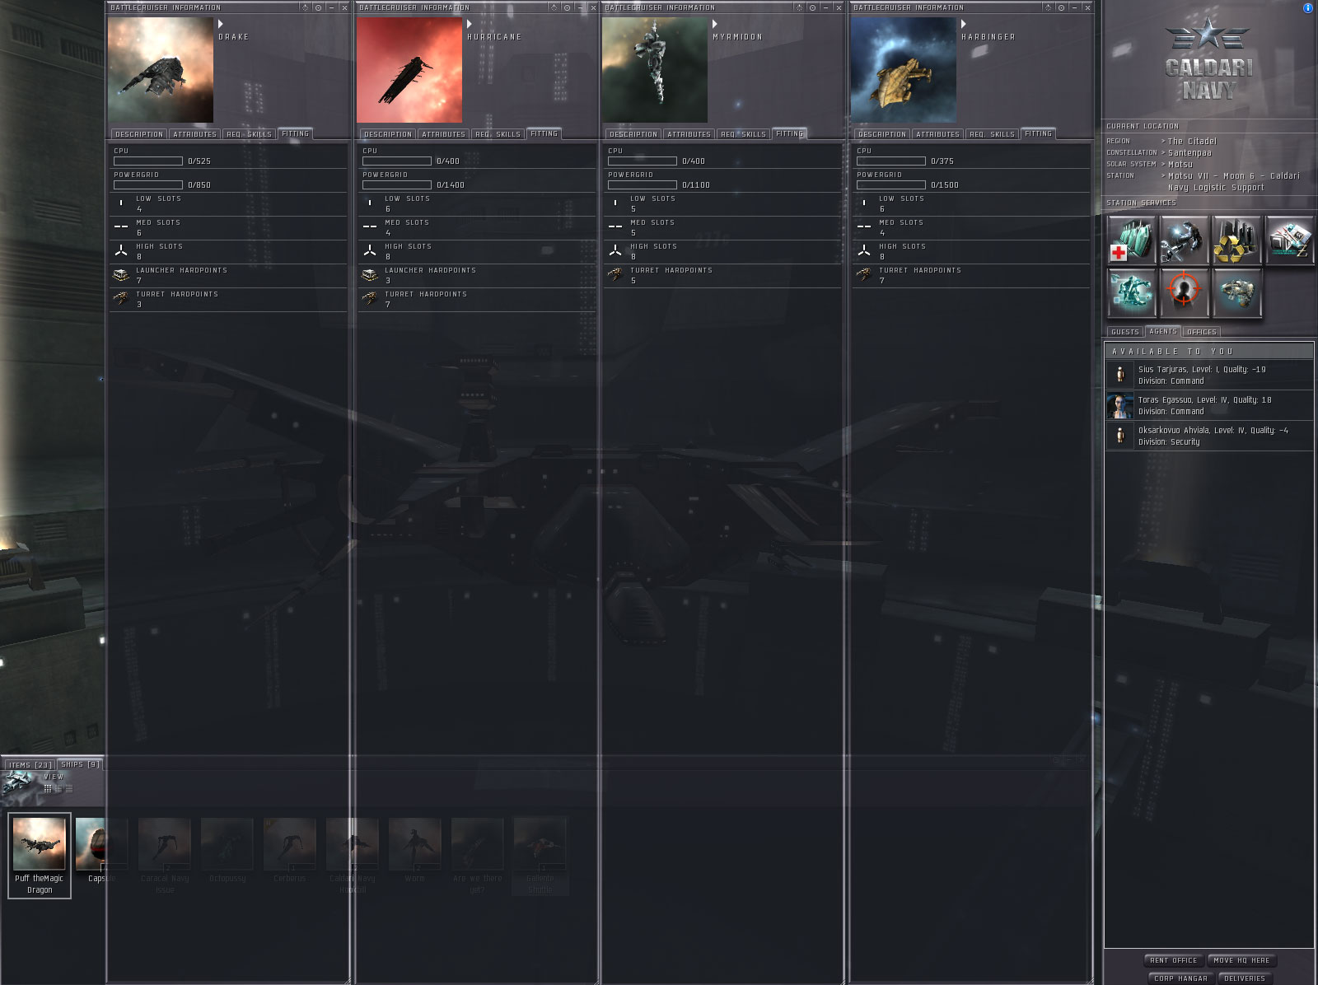Viewport: 1318px width, 985px height.
Task: Open the Repair shop wrench service icon
Action: (1184, 240)
